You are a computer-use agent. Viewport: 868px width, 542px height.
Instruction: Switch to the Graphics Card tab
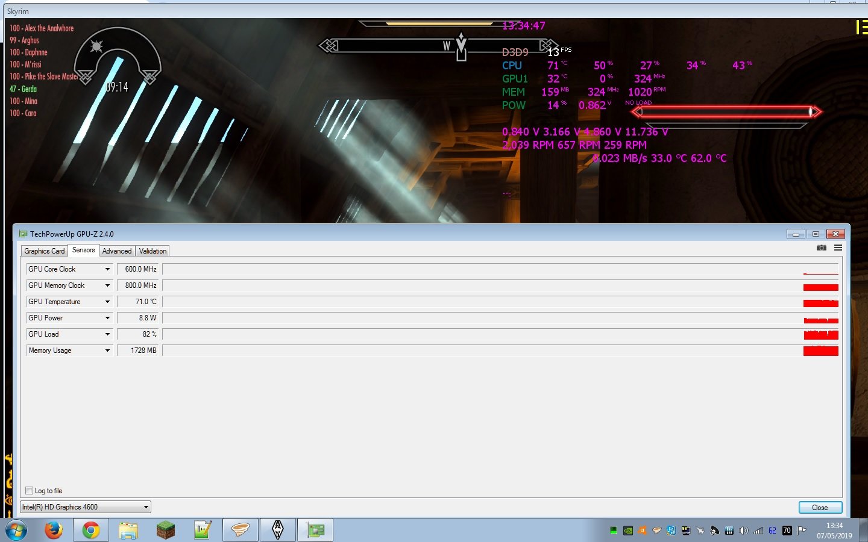pos(44,251)
